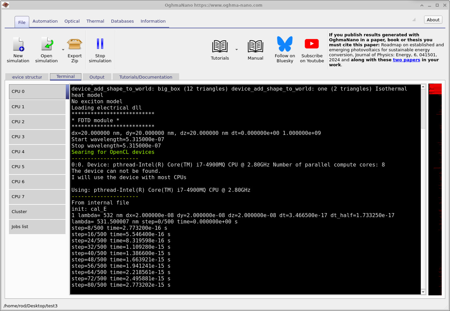Open the About dialog
The width and height of the screenshot is (450, 311).
click(433, 19)
